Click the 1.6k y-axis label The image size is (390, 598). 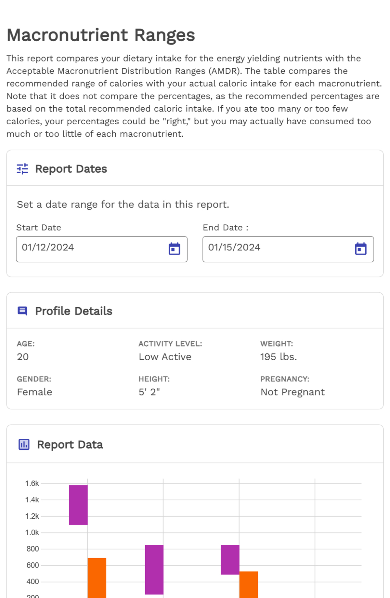[32, 484]
